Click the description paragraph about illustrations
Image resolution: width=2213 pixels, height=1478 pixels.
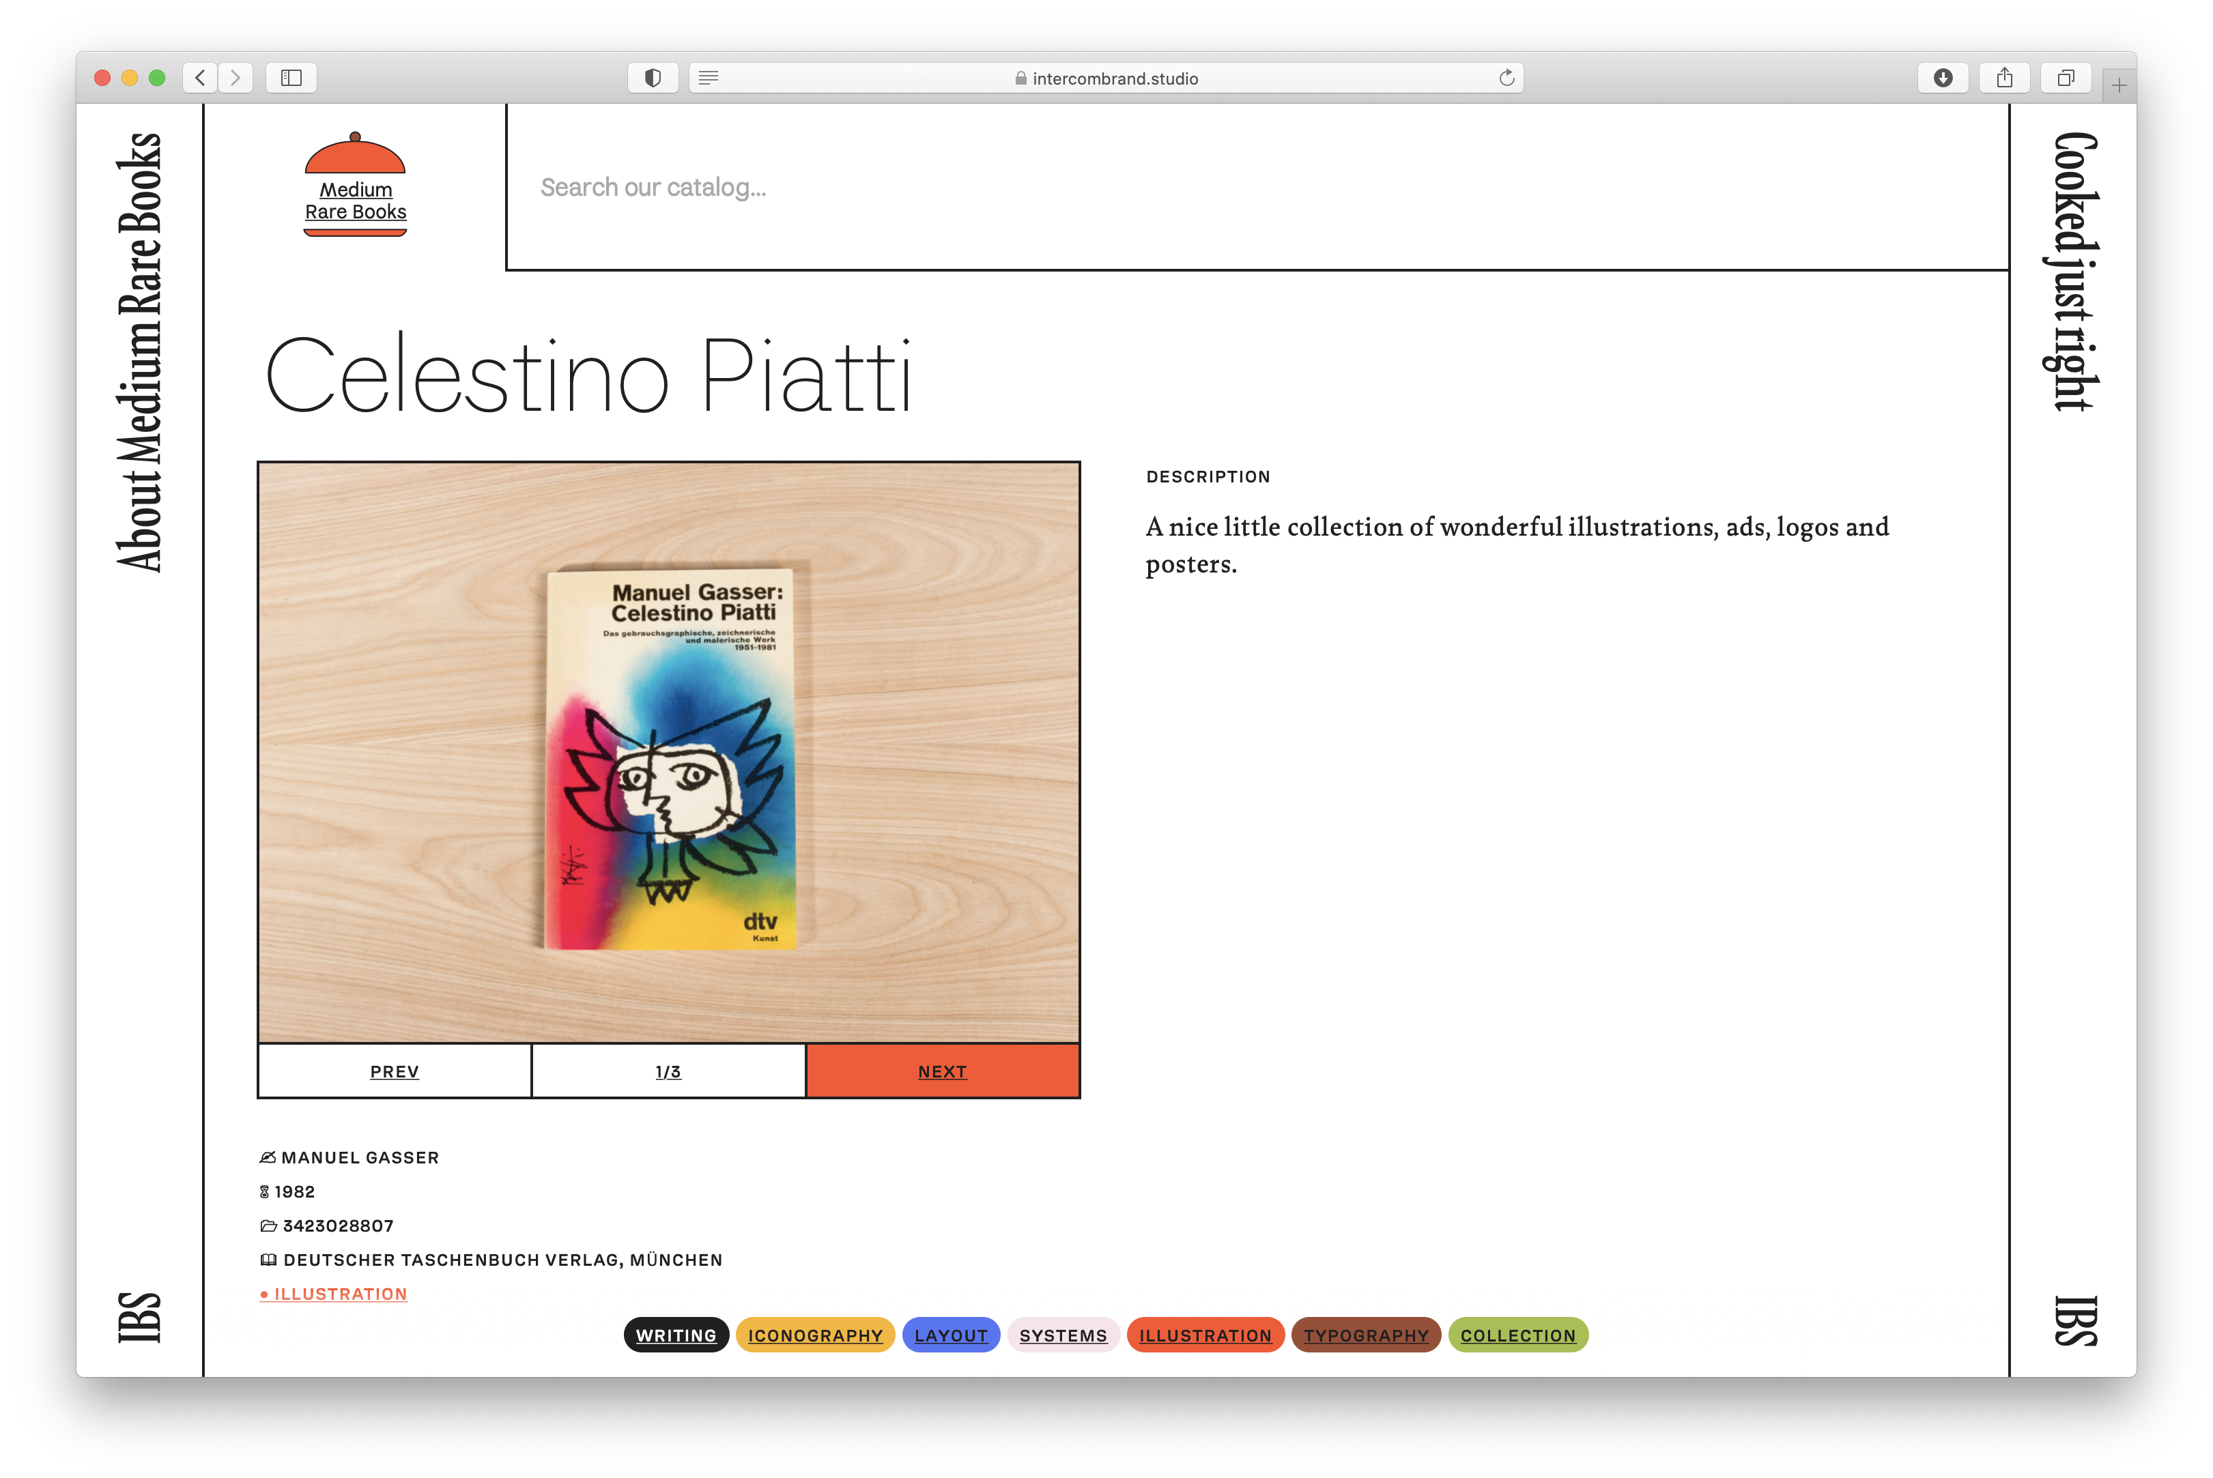[x=1517, y=545]
